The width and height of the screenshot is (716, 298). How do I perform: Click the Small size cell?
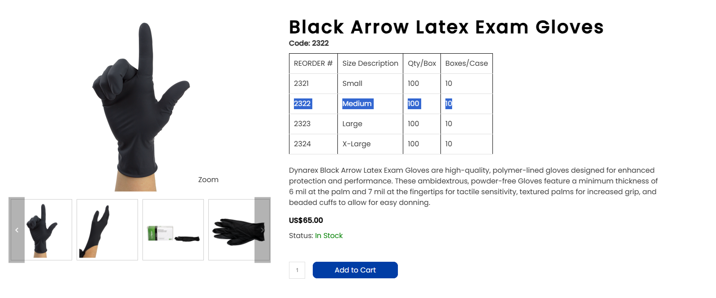[x=352, y=84]
